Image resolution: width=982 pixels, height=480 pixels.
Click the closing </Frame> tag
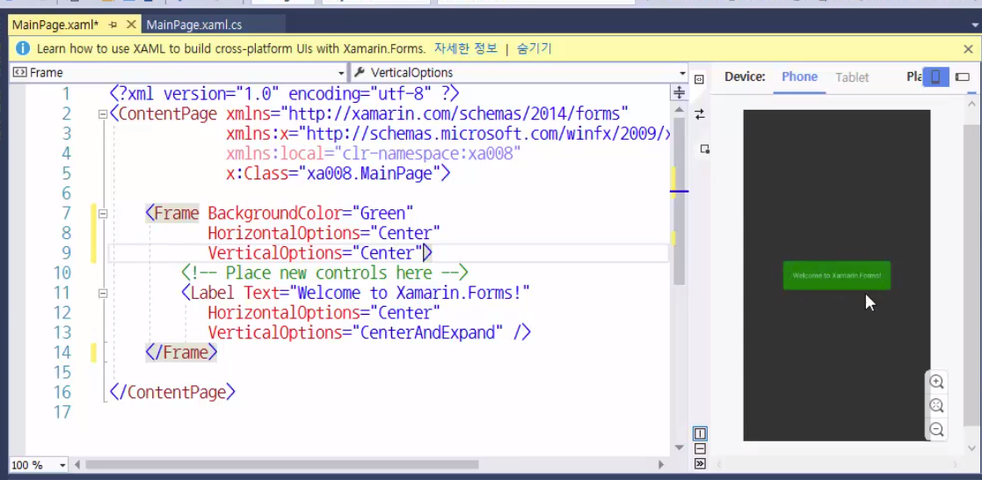(x=181, y=353)
